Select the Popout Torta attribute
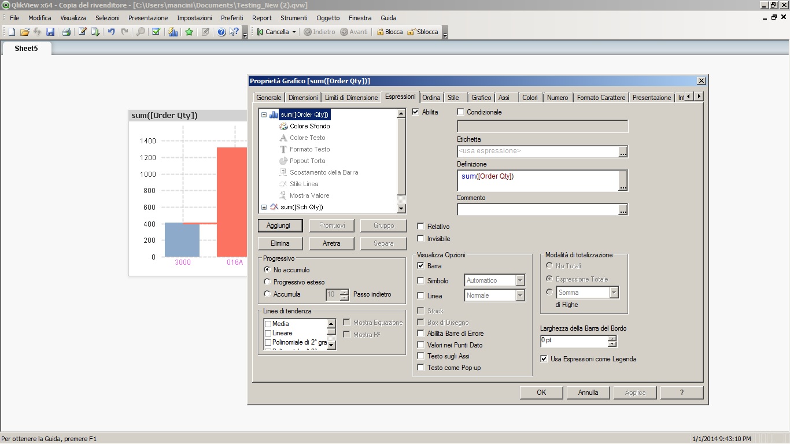Viewport: 790px width, 444px height. tap(302, 161)
